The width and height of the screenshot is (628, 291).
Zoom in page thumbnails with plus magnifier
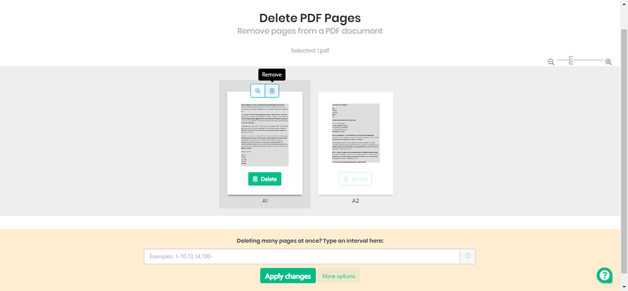click(608, 62)
